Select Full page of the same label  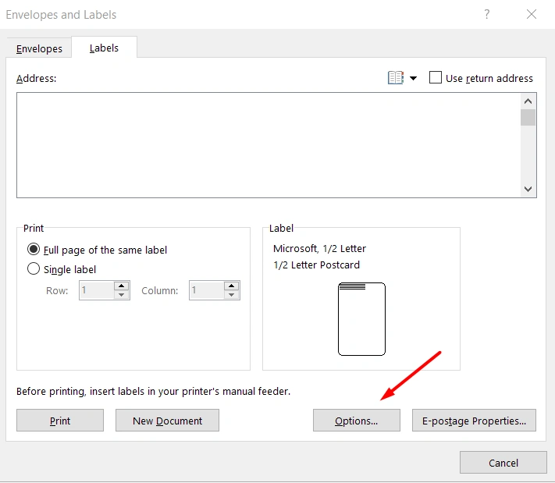[x=34, y=250]
